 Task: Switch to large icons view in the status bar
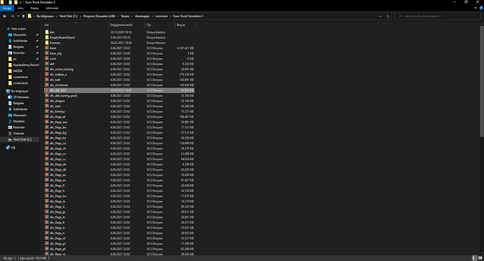480,258
